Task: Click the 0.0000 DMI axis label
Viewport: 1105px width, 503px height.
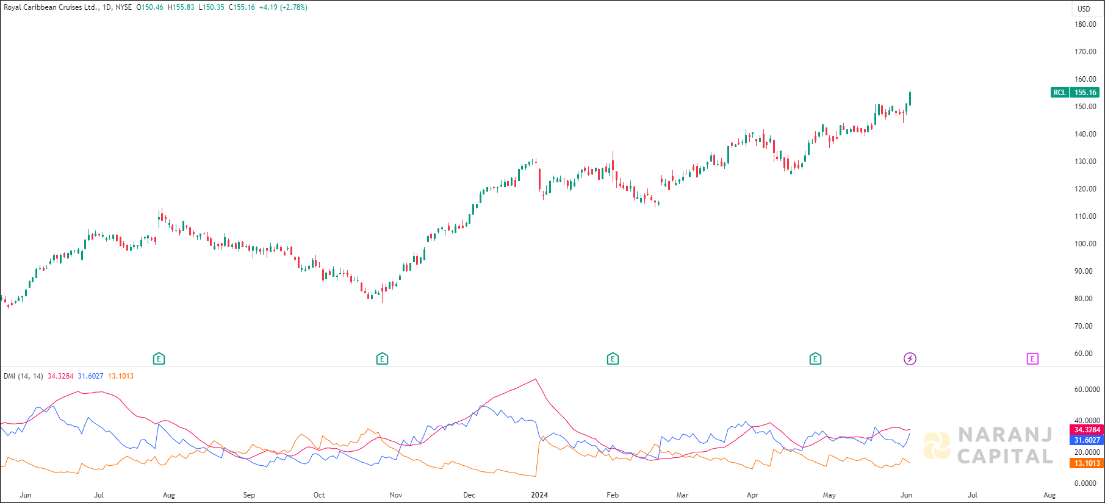Action: click(1085, 483)
